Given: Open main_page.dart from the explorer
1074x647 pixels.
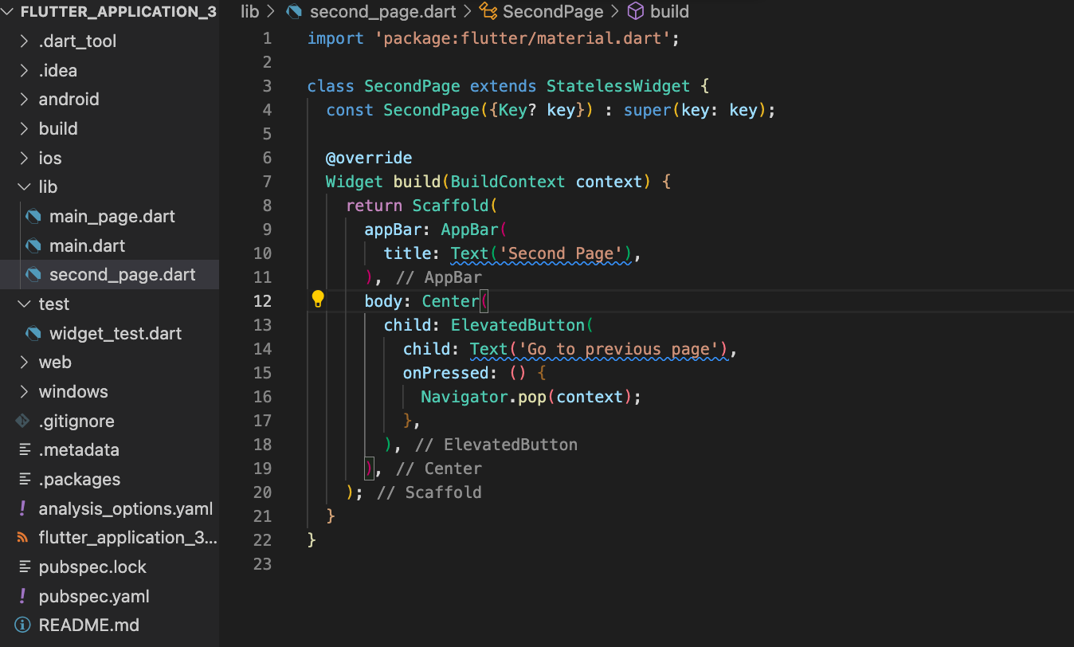Looking at the screenshot, I should [x=112, y=217].
